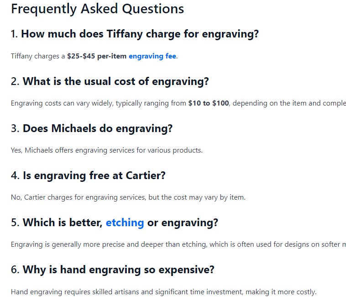Click the 'Frequently Asked Questions' heading
346x297 pixels.
[97, 9]
